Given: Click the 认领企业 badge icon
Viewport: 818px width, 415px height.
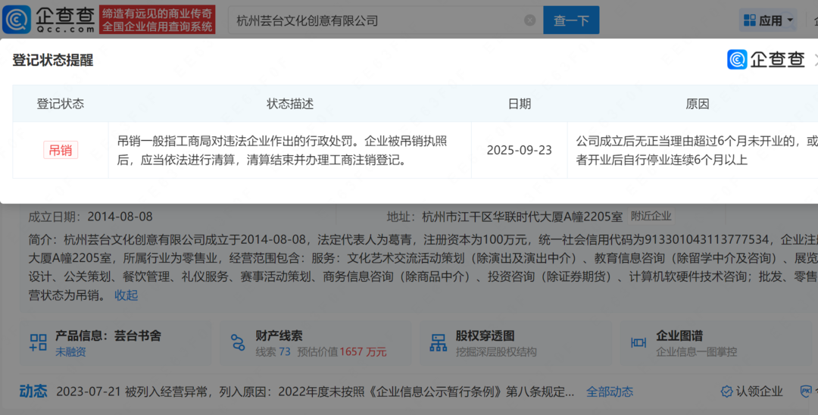Looking at the screenshot, I should pos(726,392).
